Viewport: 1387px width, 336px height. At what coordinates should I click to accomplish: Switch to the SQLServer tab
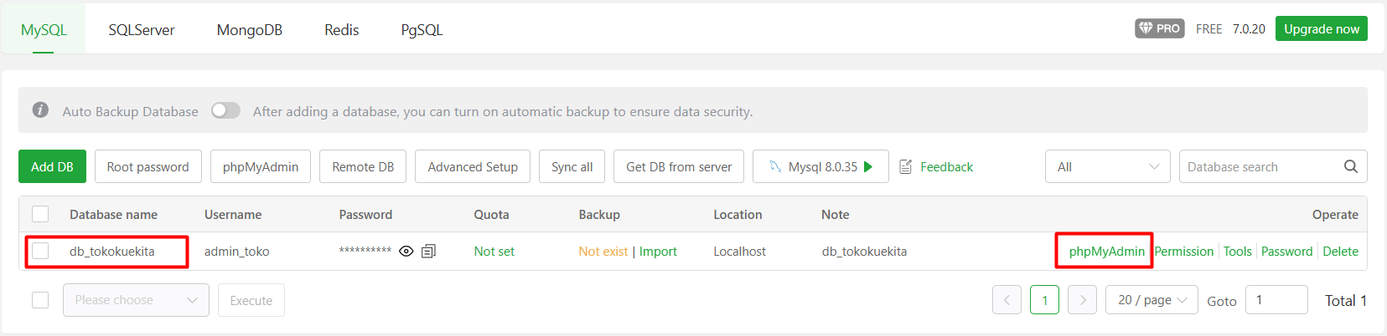142,29
